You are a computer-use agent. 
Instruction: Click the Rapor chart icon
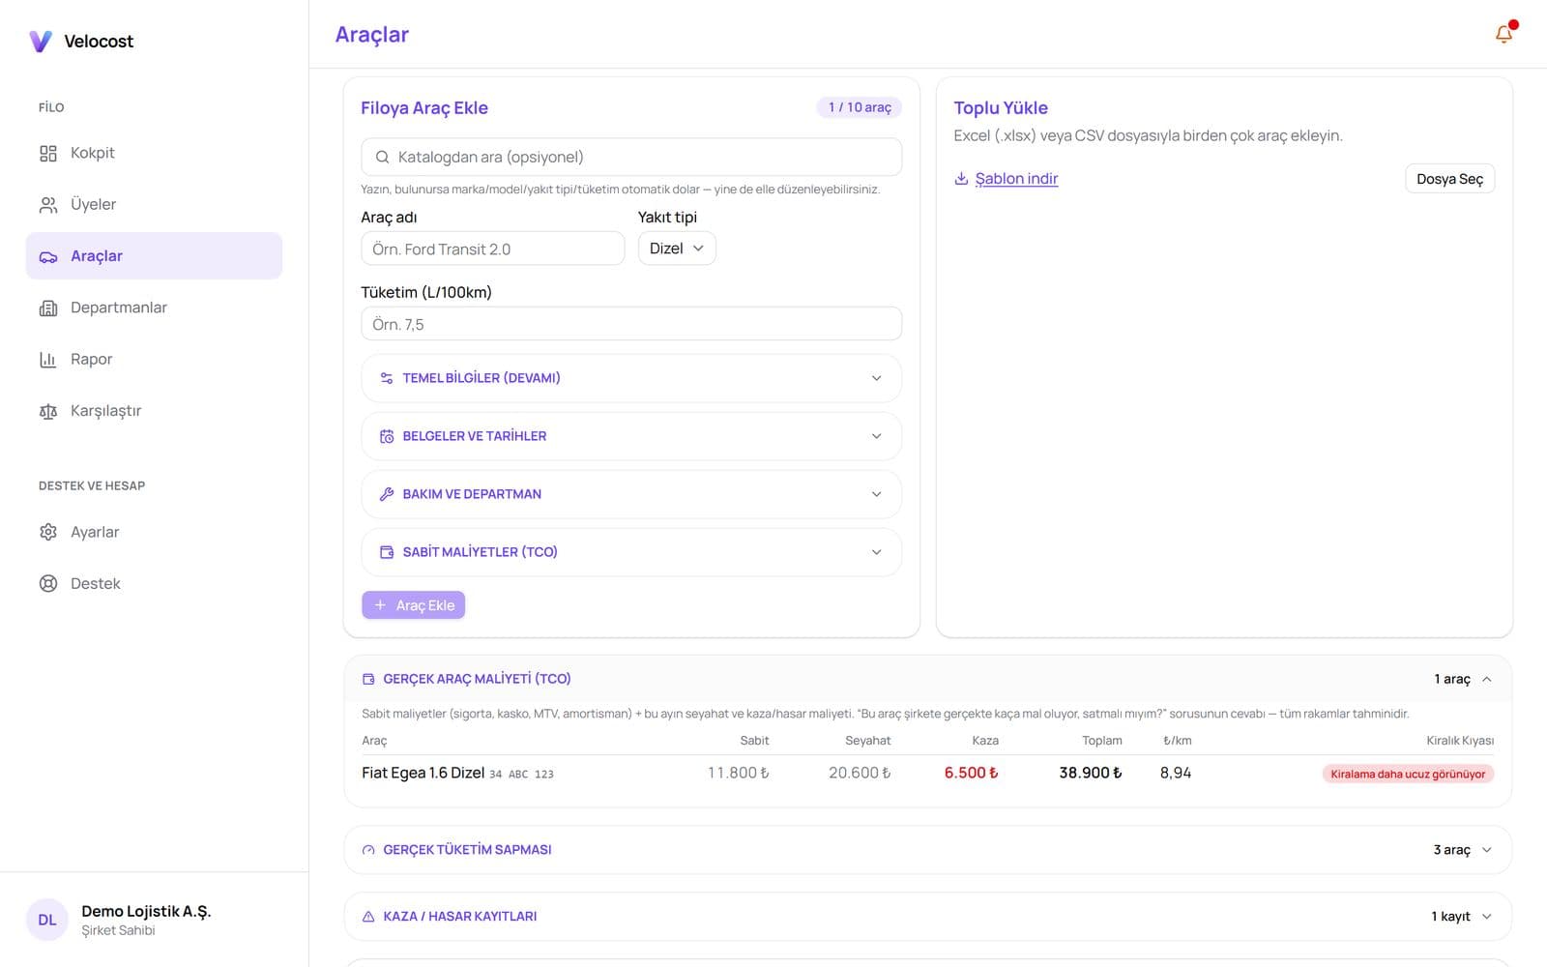[48, 359]
